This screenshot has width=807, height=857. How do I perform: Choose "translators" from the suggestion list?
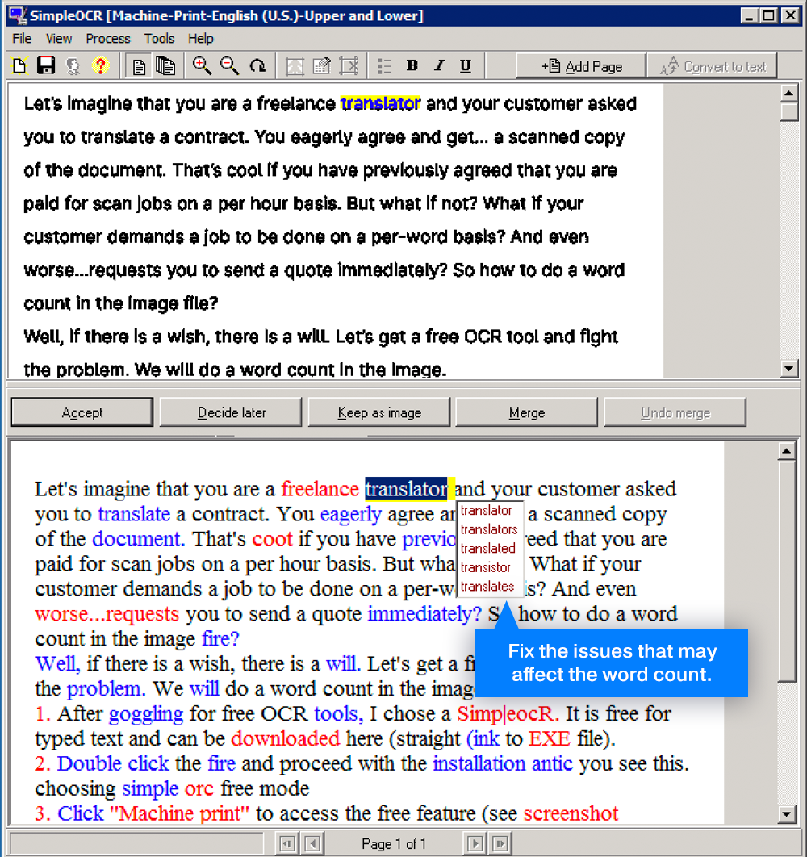pyautogui.click(x=489, y=529)
